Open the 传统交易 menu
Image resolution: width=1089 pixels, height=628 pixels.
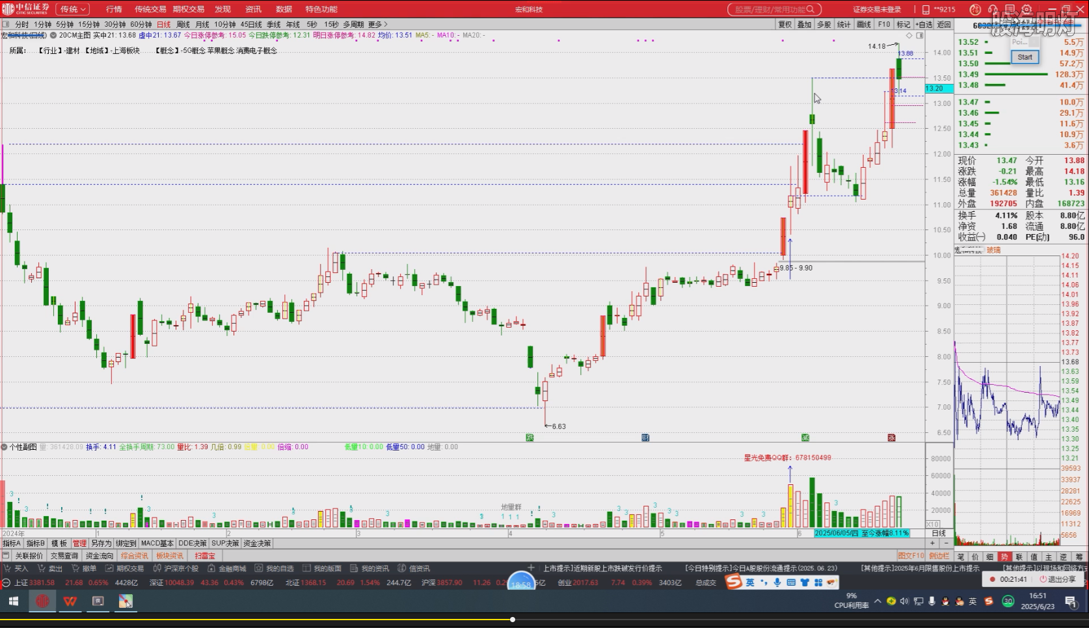point(150,9)
